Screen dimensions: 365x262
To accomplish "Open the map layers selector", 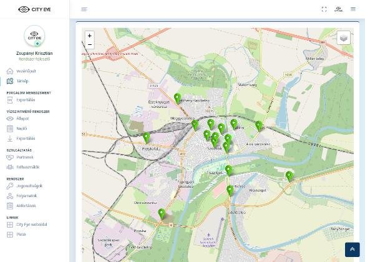I will 343,37.
